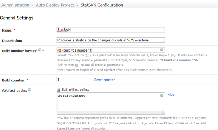The width and height of the screenshot is (218, 130).
Task: Click the %build.vcs.number.*% example text
Action: (x=179, y=60)
